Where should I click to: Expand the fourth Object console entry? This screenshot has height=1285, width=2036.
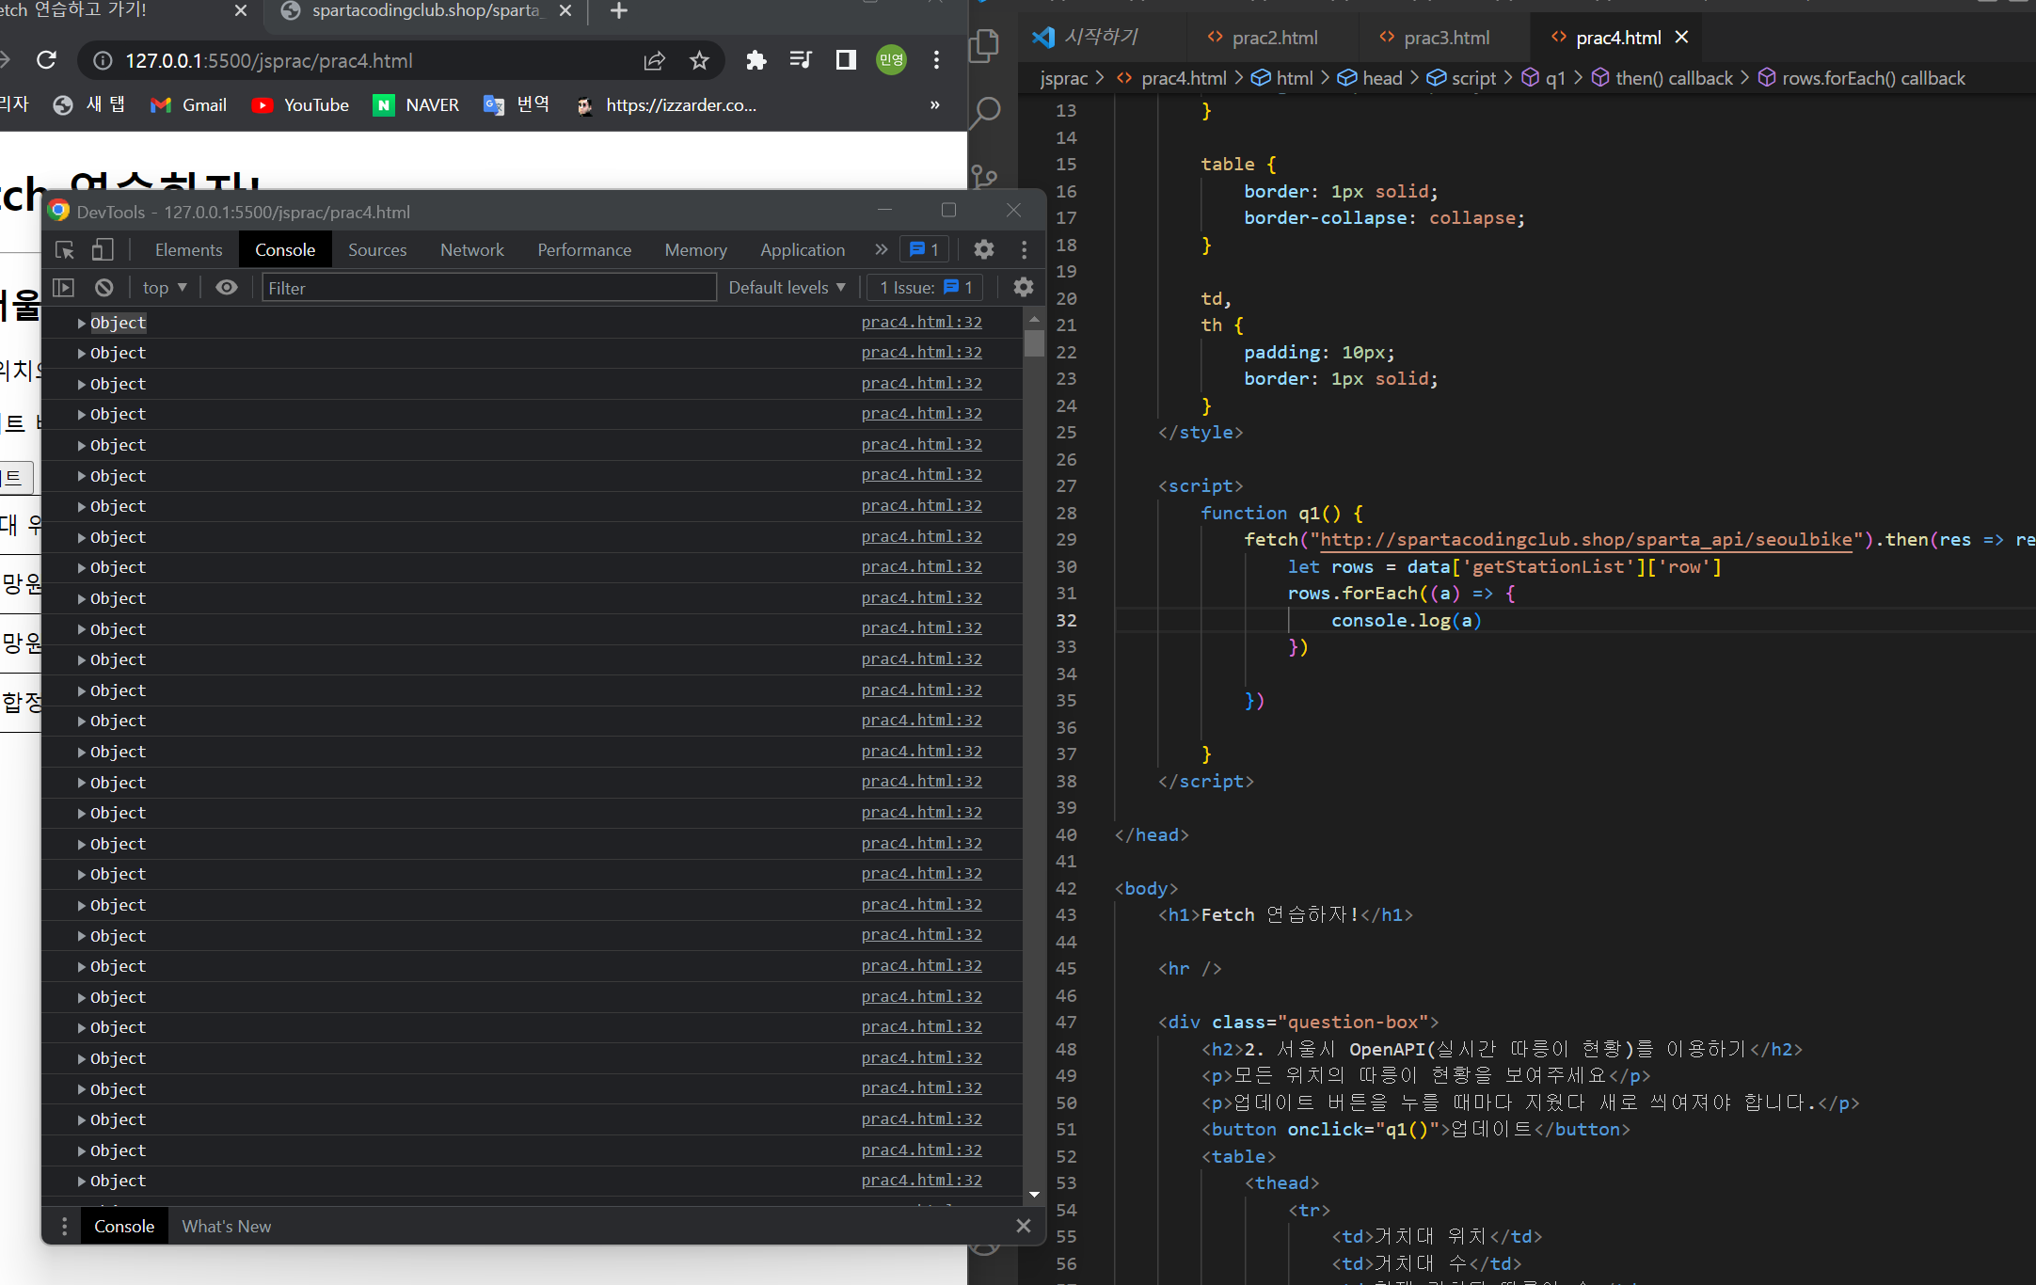[x=82, y=414]
